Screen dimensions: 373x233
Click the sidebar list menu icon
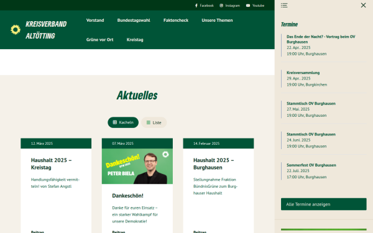pos(284,5)
